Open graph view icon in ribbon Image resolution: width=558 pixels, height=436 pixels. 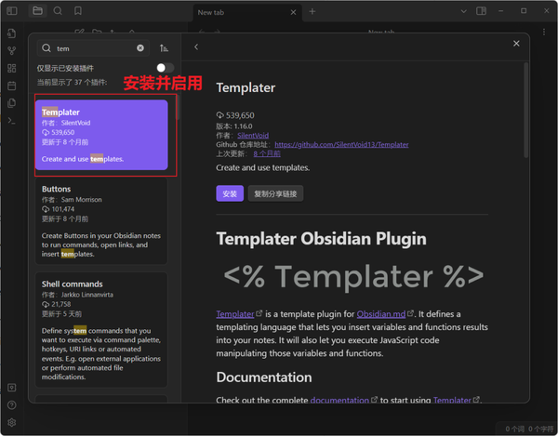point(12,51)
